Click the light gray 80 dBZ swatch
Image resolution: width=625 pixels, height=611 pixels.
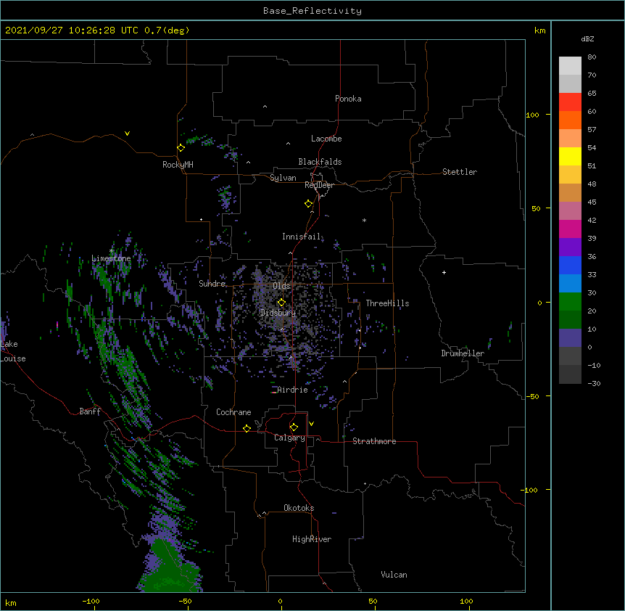pos(570,65)
